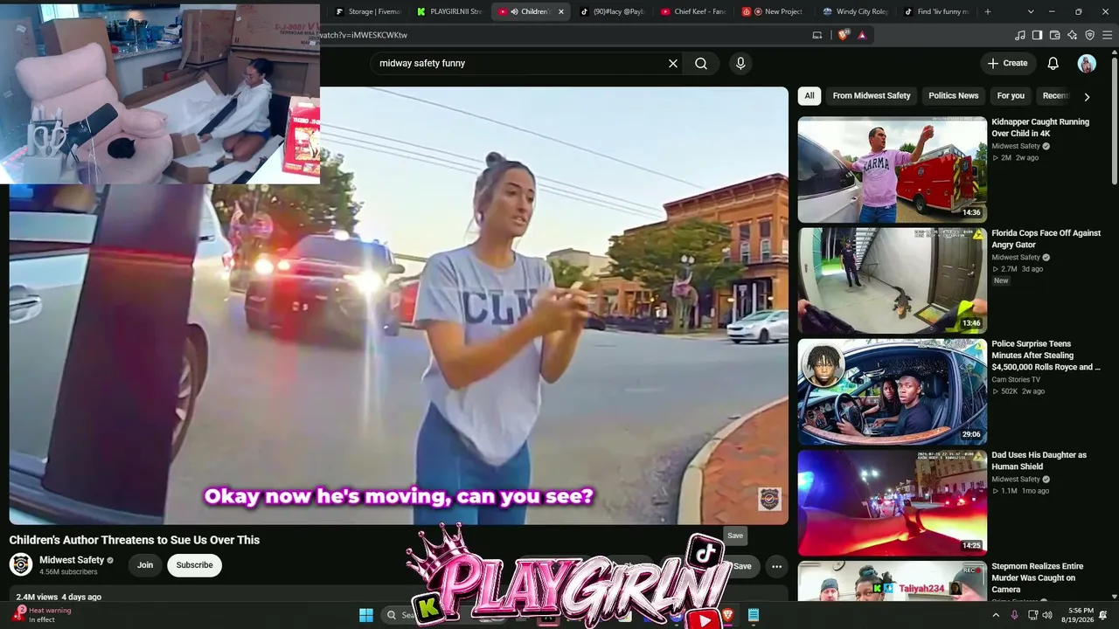Close the Children's Author tab
1119x629 pixels.
click(561, 11)
